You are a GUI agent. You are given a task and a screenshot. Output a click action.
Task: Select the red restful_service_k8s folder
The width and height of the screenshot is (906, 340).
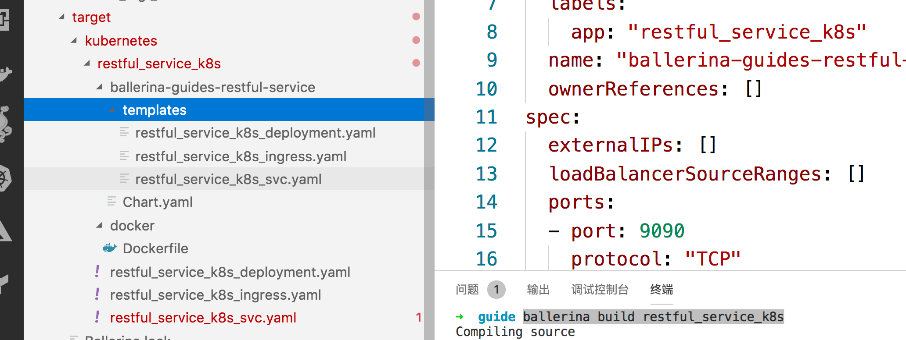pos(159,64)
